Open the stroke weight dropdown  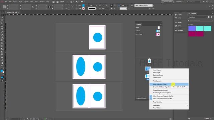[x=97, y=5]
